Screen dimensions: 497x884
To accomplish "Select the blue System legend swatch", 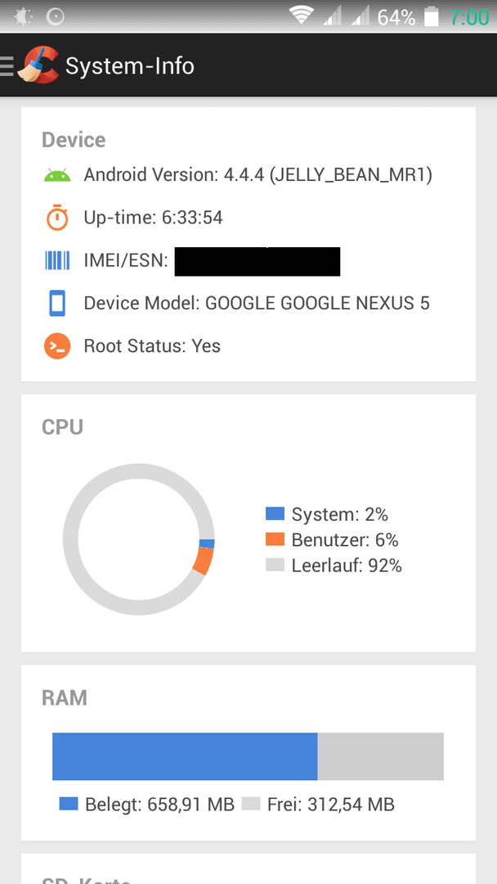I will [275, 513].
